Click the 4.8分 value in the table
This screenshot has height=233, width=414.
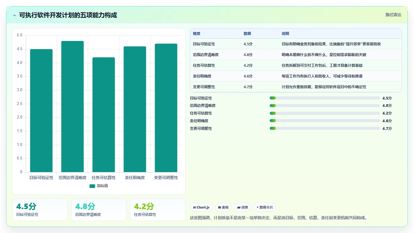[248, 55]
